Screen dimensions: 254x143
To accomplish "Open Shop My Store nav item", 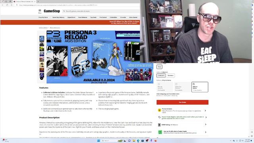I will [43, 17].
